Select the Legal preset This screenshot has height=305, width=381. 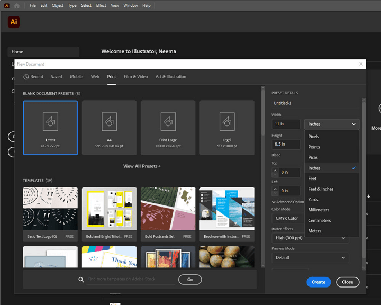click(227, 128)
